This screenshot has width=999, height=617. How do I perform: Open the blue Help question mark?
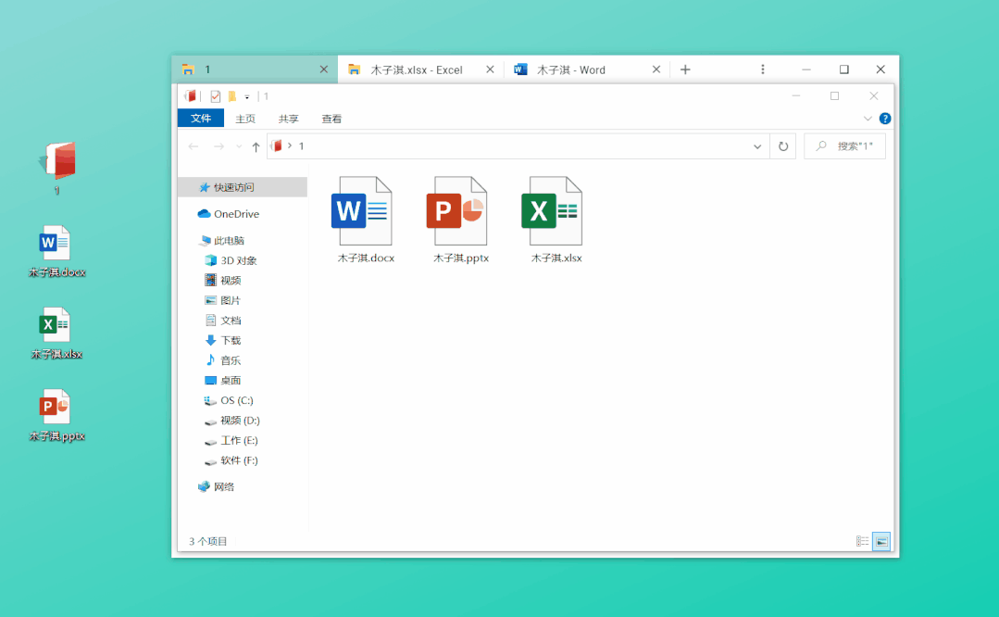(885, 119)
